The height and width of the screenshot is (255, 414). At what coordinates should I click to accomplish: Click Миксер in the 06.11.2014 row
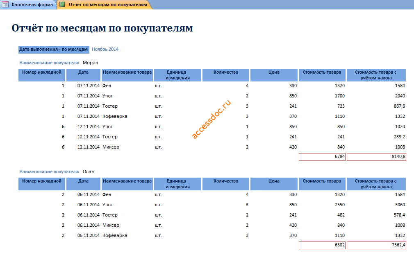tap(111, 225)
